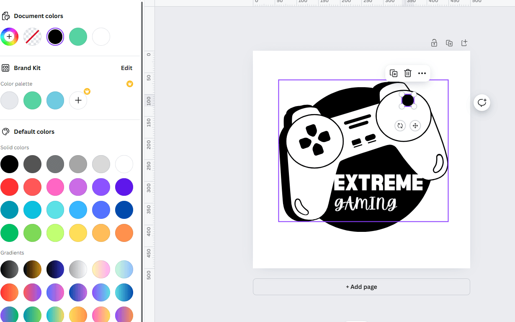Click the rotate handle below the selected circle
This screenshot has height=322, width=515.
tap(400, 125)
